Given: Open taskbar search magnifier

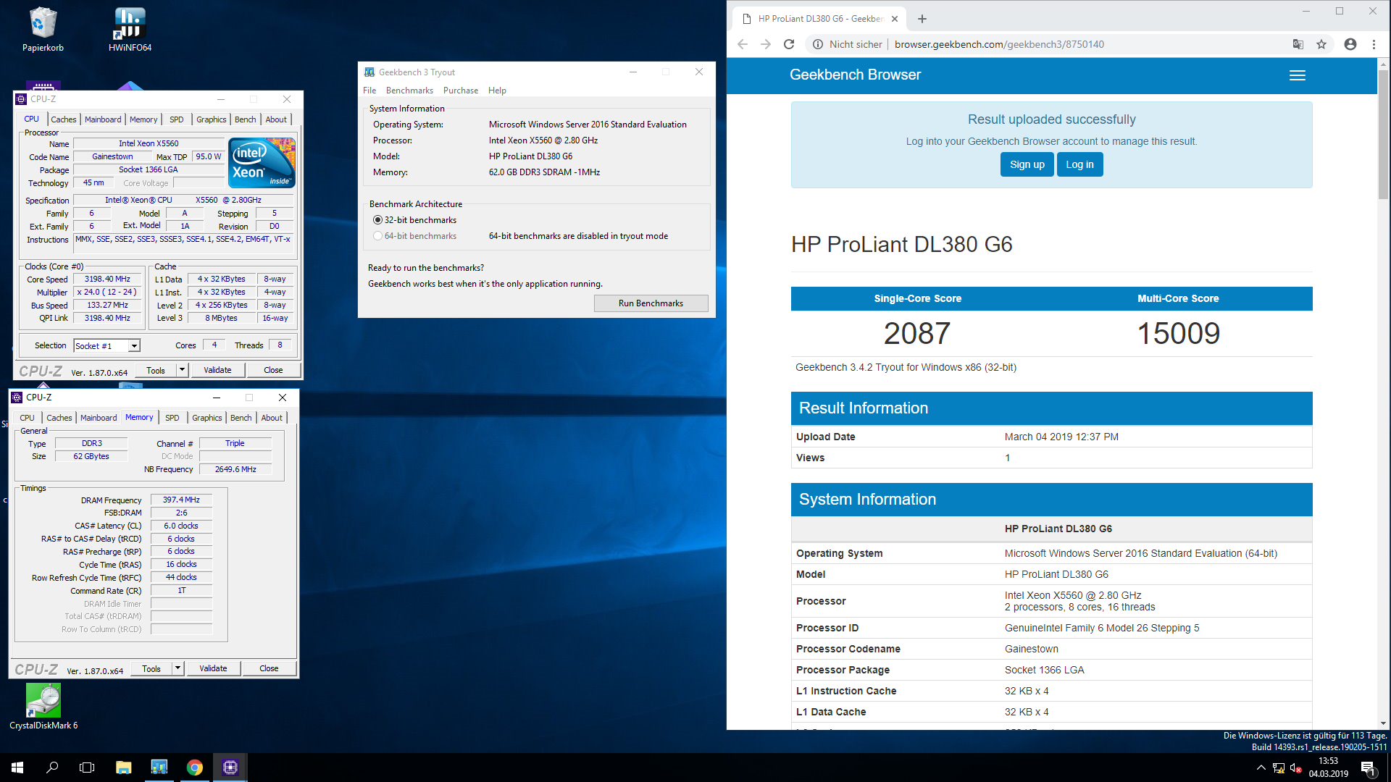Looking at the screenshot, I should pyautogui.click(x=52, y=768).
